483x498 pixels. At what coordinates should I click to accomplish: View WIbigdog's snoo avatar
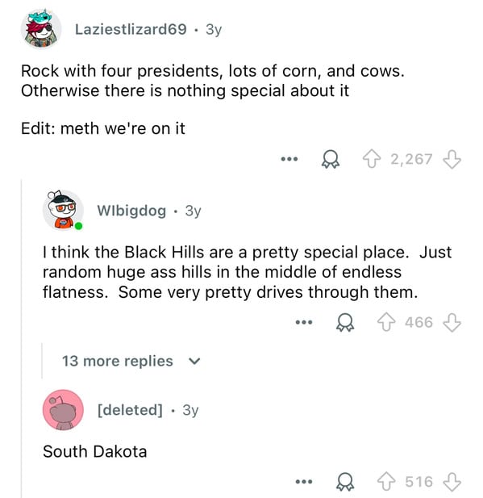tap(63, 210)
